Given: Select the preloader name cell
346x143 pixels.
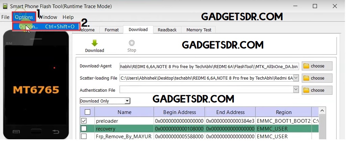Looking at the screenshot, I should pos(124,121).
